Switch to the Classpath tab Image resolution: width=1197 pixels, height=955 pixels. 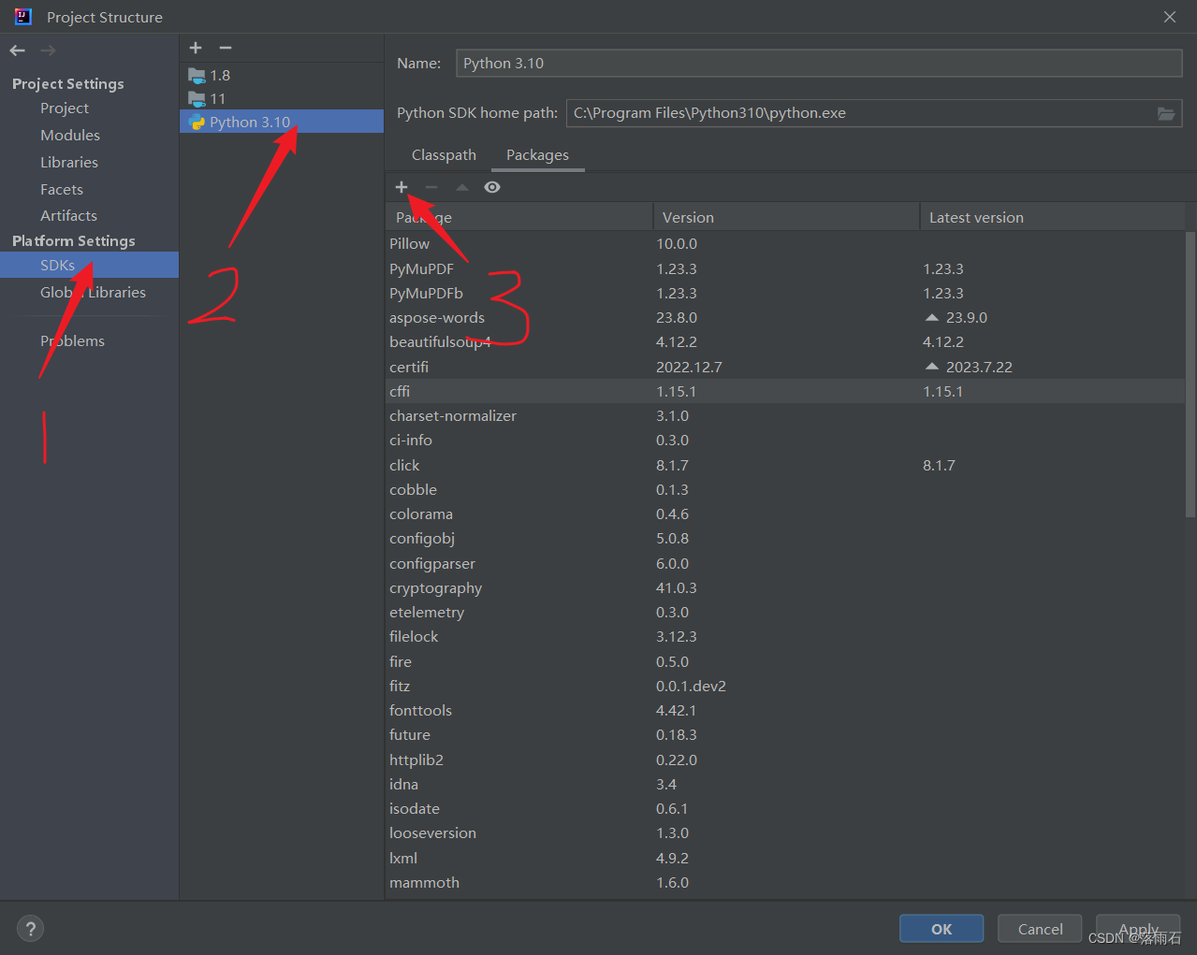click(x=443, y=154)
